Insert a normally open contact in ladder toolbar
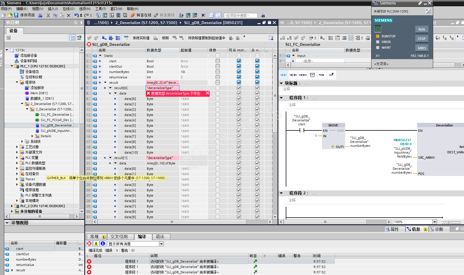 click(x=283, y=75)
